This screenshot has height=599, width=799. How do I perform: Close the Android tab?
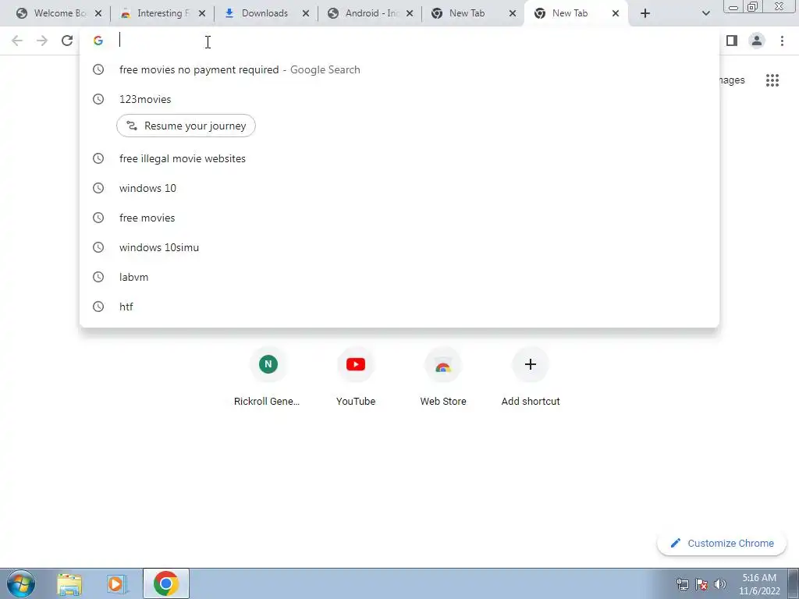point(409,14)
